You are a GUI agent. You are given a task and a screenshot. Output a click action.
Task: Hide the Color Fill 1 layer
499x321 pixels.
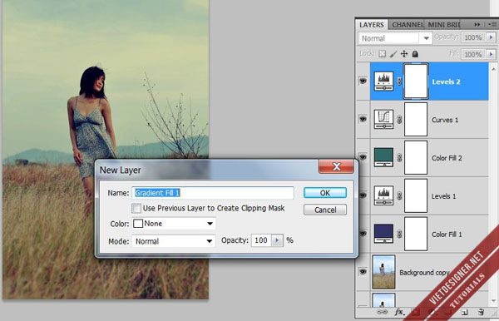(363, 234)
